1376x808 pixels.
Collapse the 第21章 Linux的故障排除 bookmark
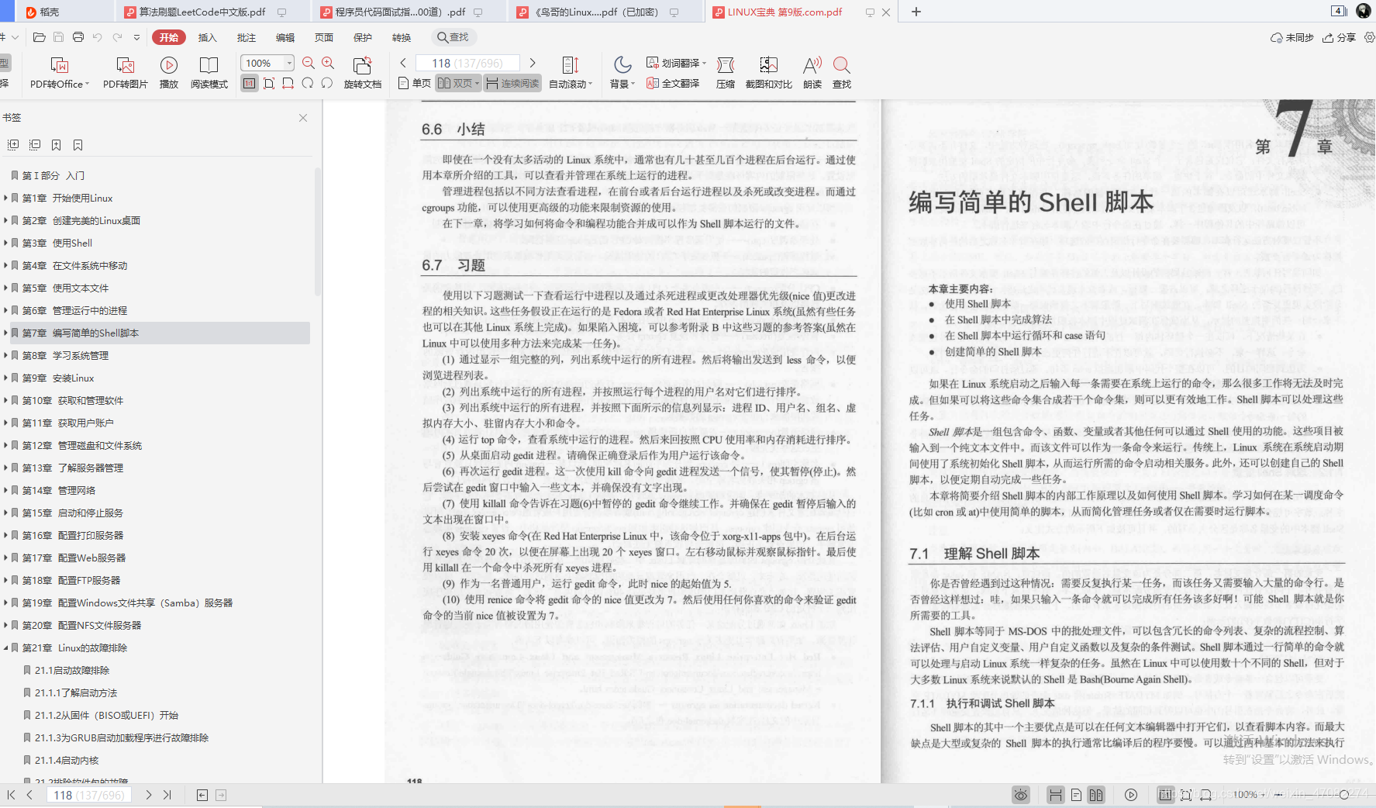(5, 647)
